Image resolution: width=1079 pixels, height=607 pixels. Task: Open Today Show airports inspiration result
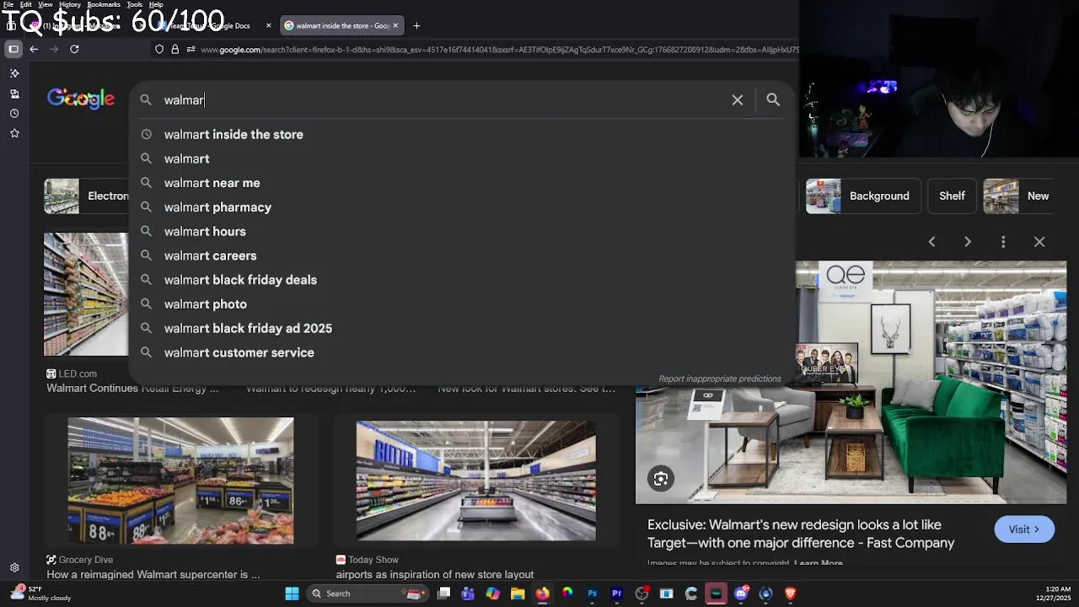pos(435,574)
